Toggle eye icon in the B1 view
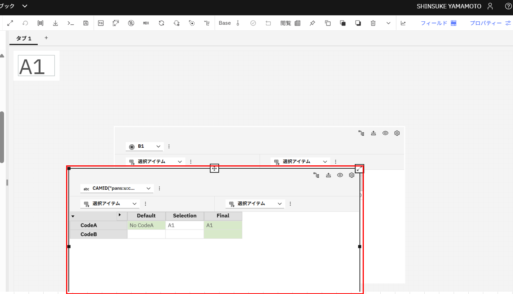This screenshot has height=294, width=513. click(385, 133)
